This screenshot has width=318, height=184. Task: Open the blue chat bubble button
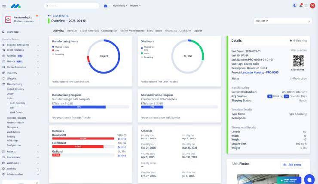(x=309, y=179)
